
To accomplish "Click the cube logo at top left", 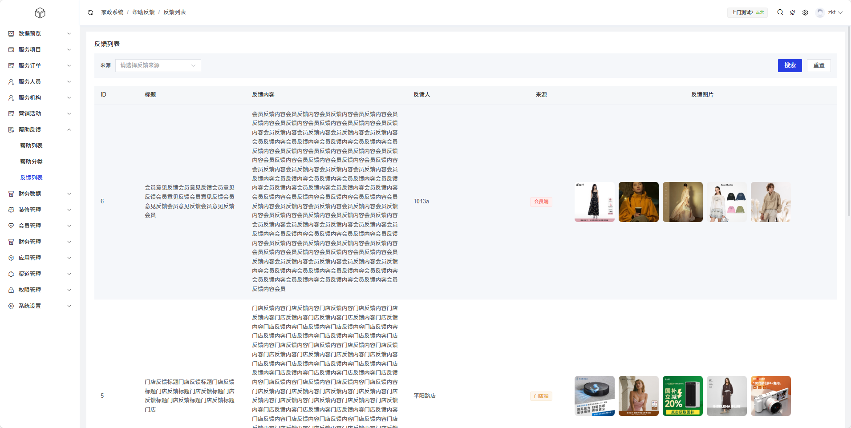I will click(40, 13).
